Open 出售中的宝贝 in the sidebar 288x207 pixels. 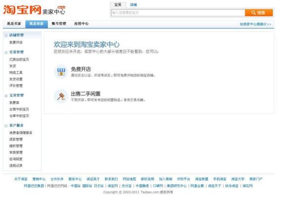pos(19,109)
